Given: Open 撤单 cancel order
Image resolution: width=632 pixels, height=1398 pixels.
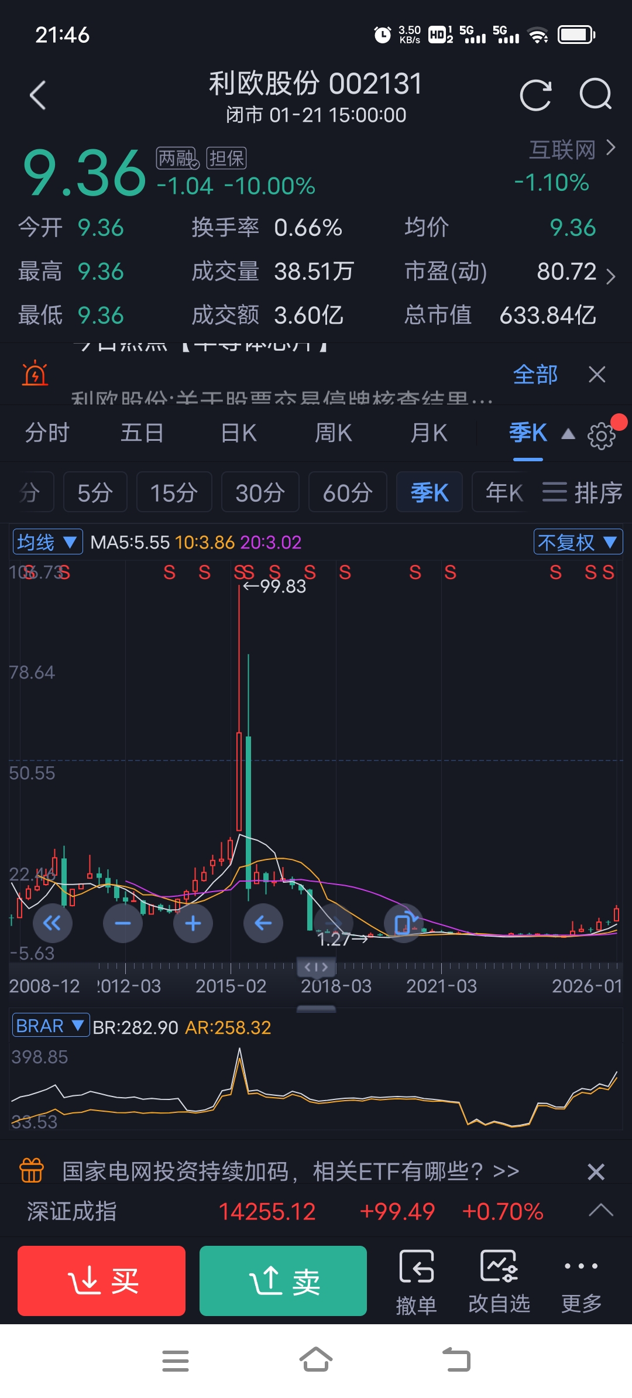Looking at the screenshot, I should click(x=417, y=1282).
